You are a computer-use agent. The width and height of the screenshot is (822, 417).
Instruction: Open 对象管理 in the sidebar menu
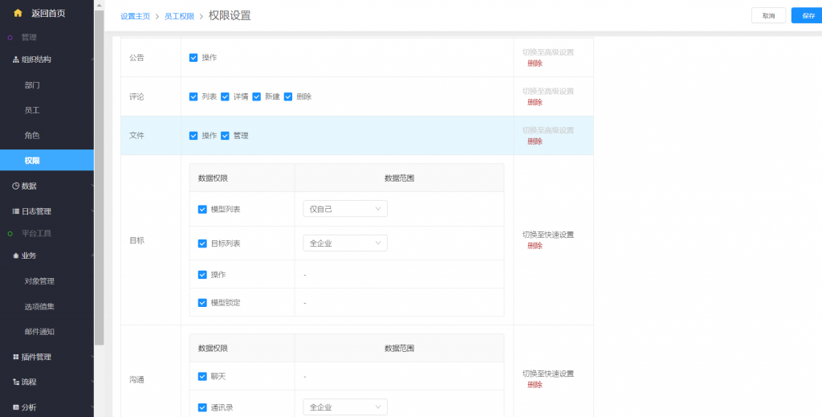tap(39, 281)
